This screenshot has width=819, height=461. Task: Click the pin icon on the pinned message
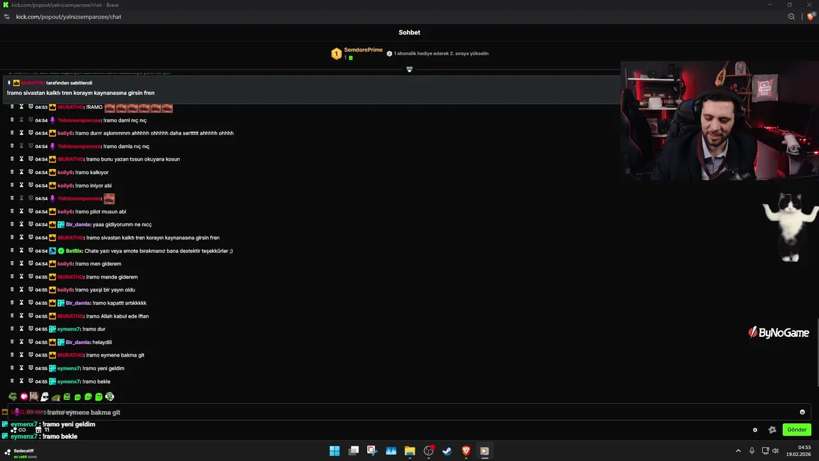pos(9,83)
